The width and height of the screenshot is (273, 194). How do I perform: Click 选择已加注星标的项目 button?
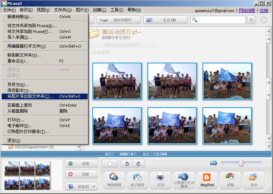(x=122, y=45)
